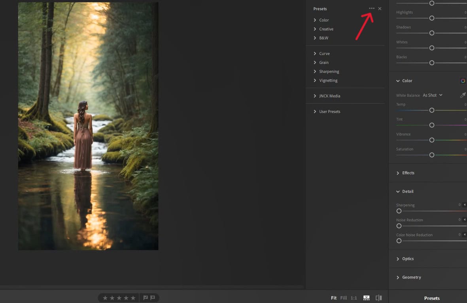The width and height of the screenshot is (467, 303).
Task: Click the Saturation slider handle
Action: pos(431,155)
